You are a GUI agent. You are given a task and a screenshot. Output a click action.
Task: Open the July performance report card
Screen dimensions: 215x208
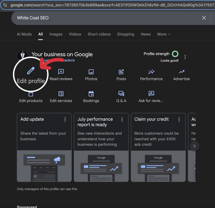(x=101, y=147)
